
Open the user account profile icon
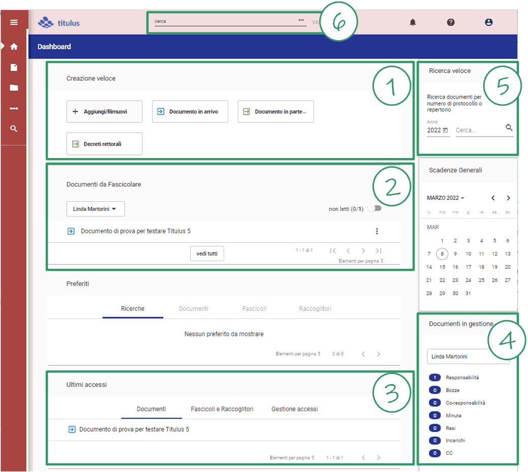click(489, 22)
